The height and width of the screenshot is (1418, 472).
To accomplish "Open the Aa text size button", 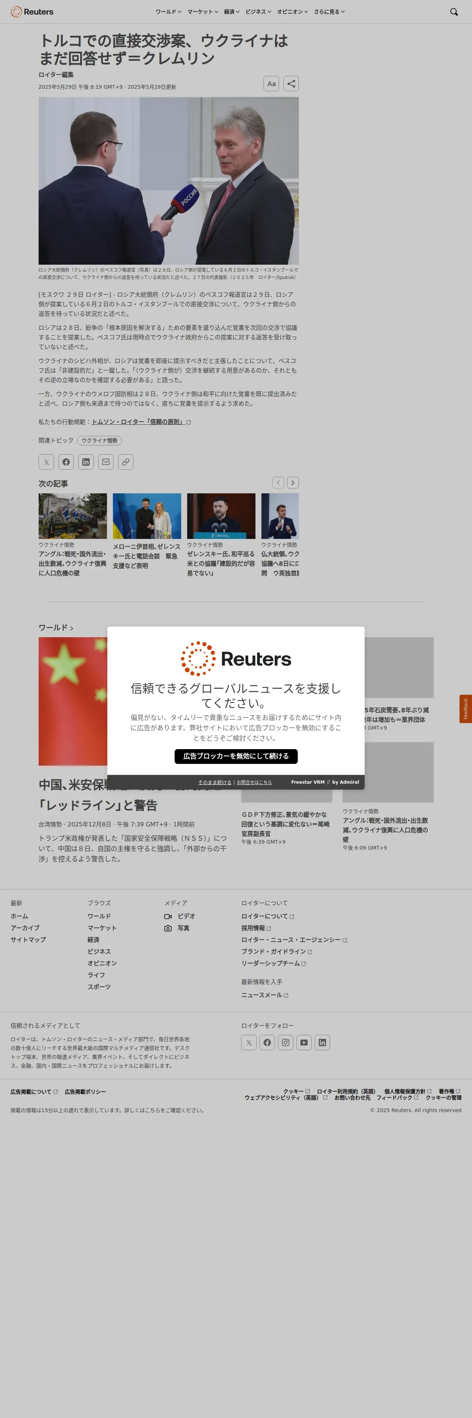I will pyautogui.click(x=271, y=84).
